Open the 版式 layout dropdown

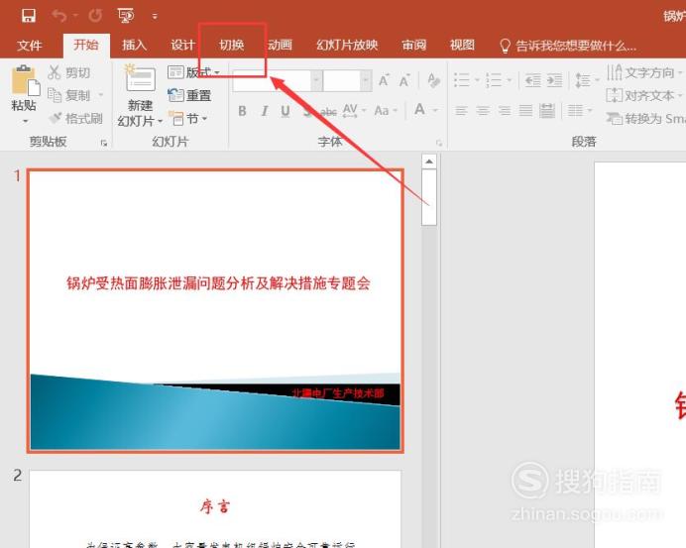194,72
